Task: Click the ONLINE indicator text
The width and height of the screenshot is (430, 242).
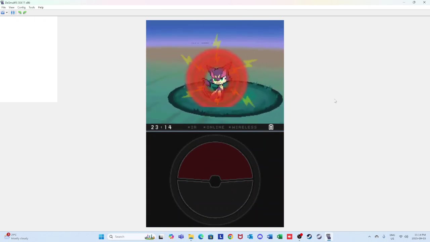Action: pyautogui.click(x=215, y=127)
